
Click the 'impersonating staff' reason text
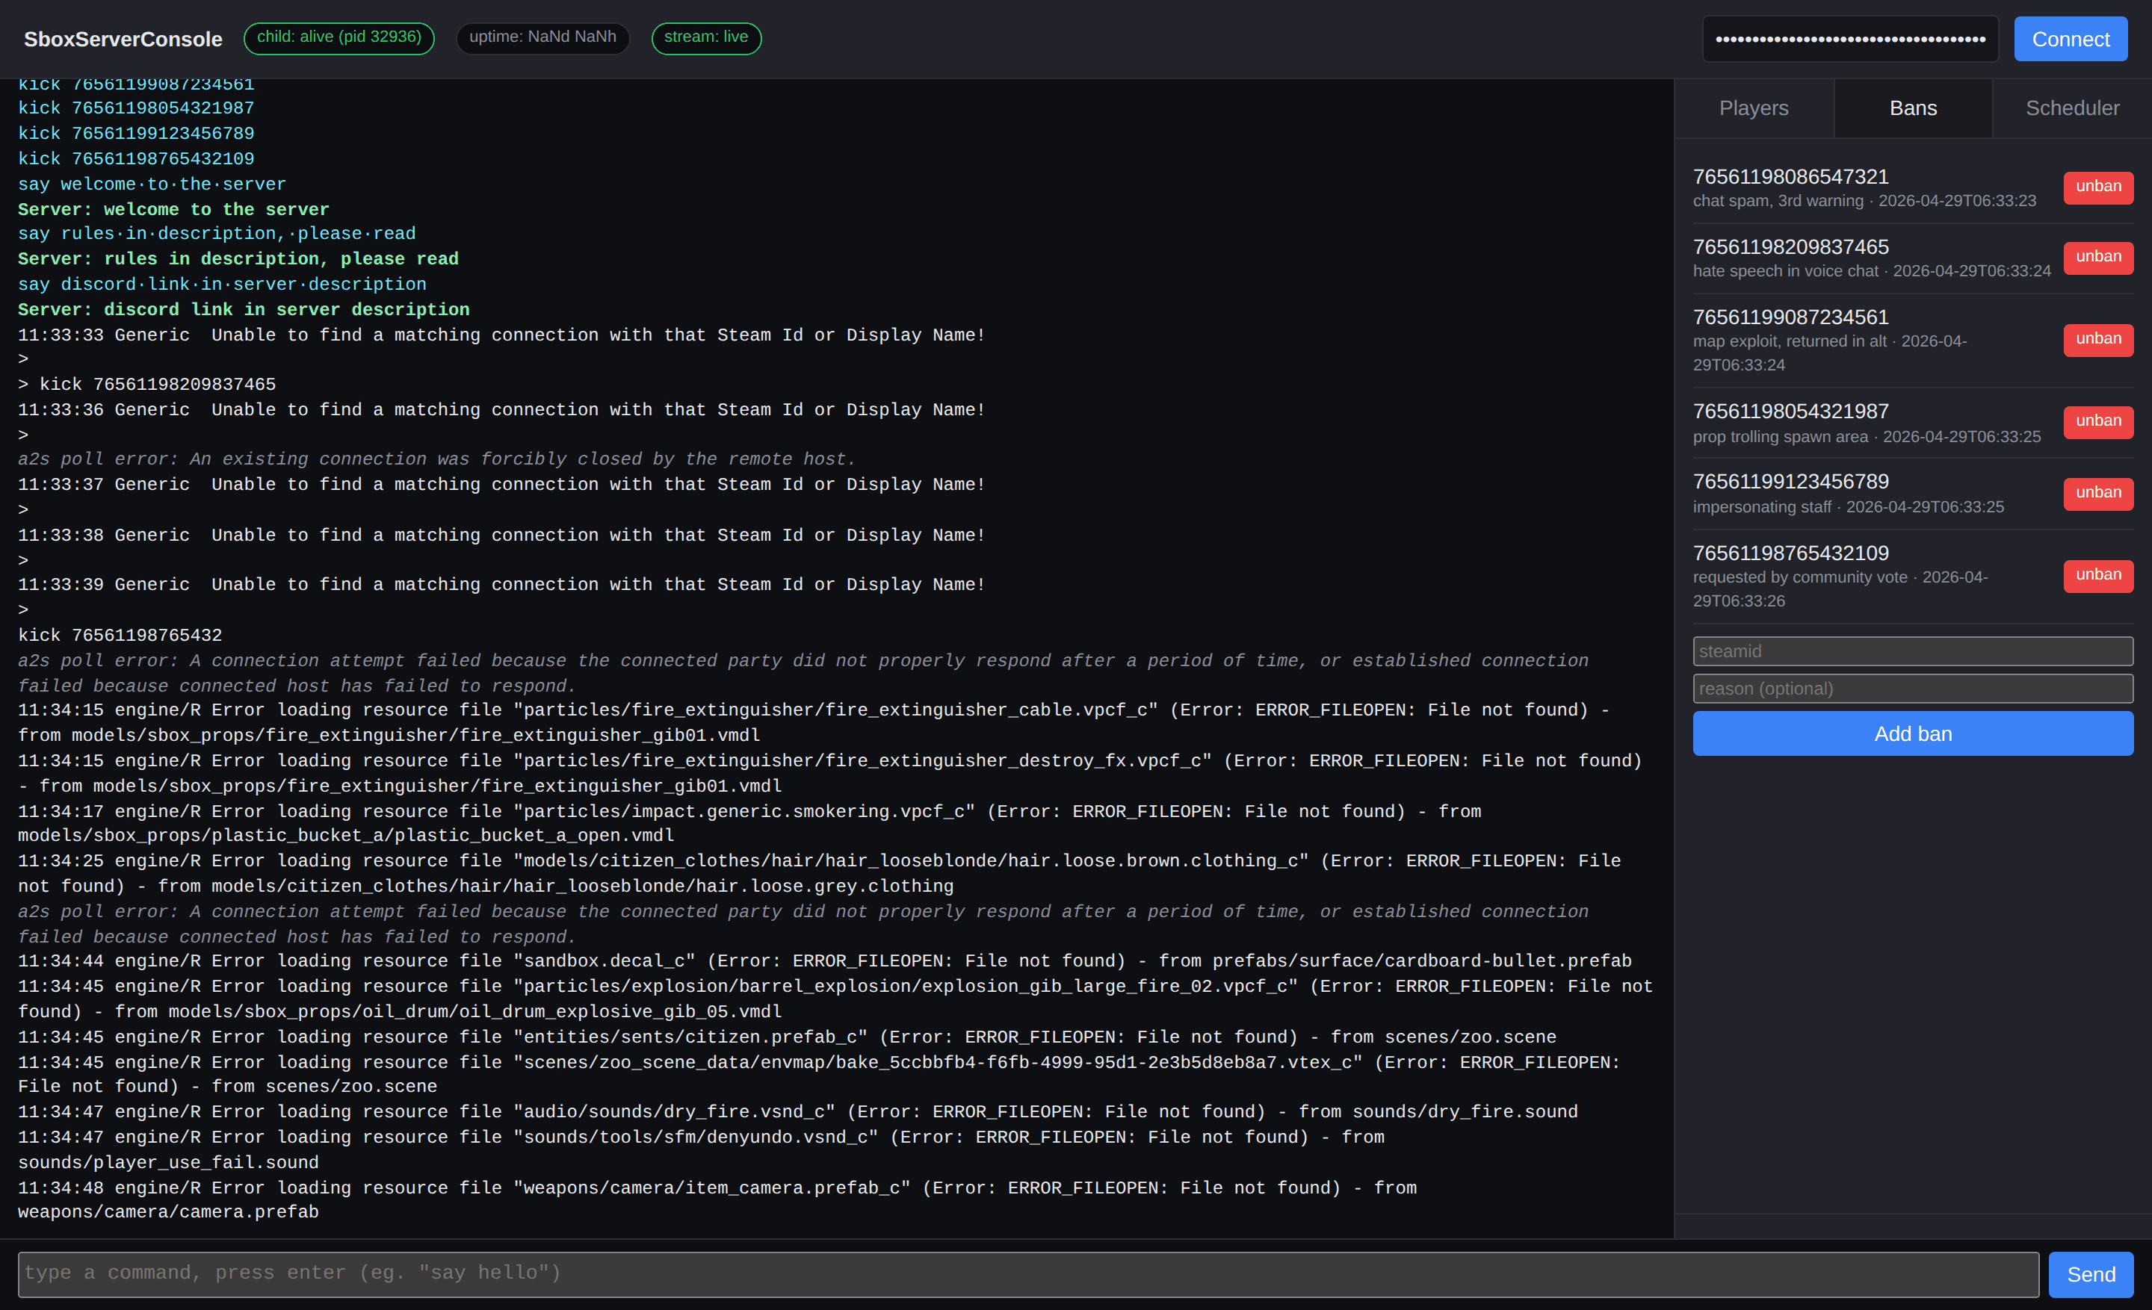[x=1762, y=507]
